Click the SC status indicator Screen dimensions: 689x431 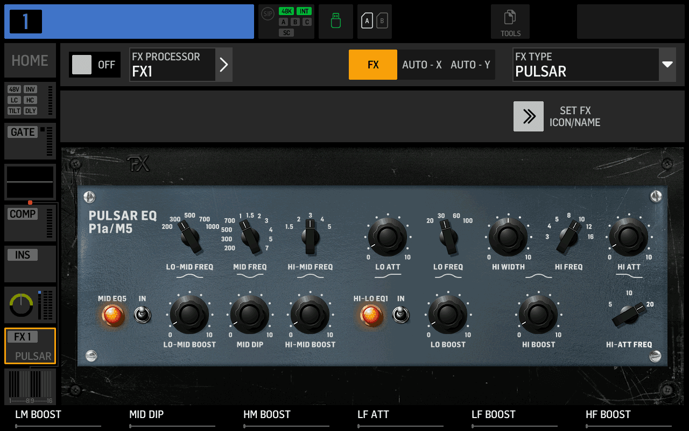[x=286, y=33]
